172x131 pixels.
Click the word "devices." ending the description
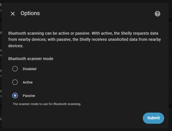tap(16, 46)
